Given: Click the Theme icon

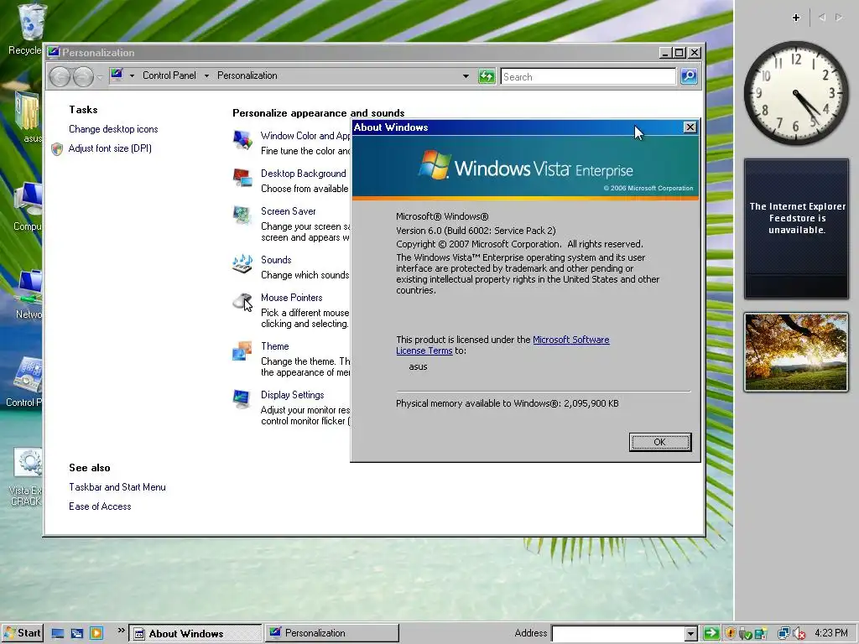Looking at the screenshot, I should coord(242,351).
